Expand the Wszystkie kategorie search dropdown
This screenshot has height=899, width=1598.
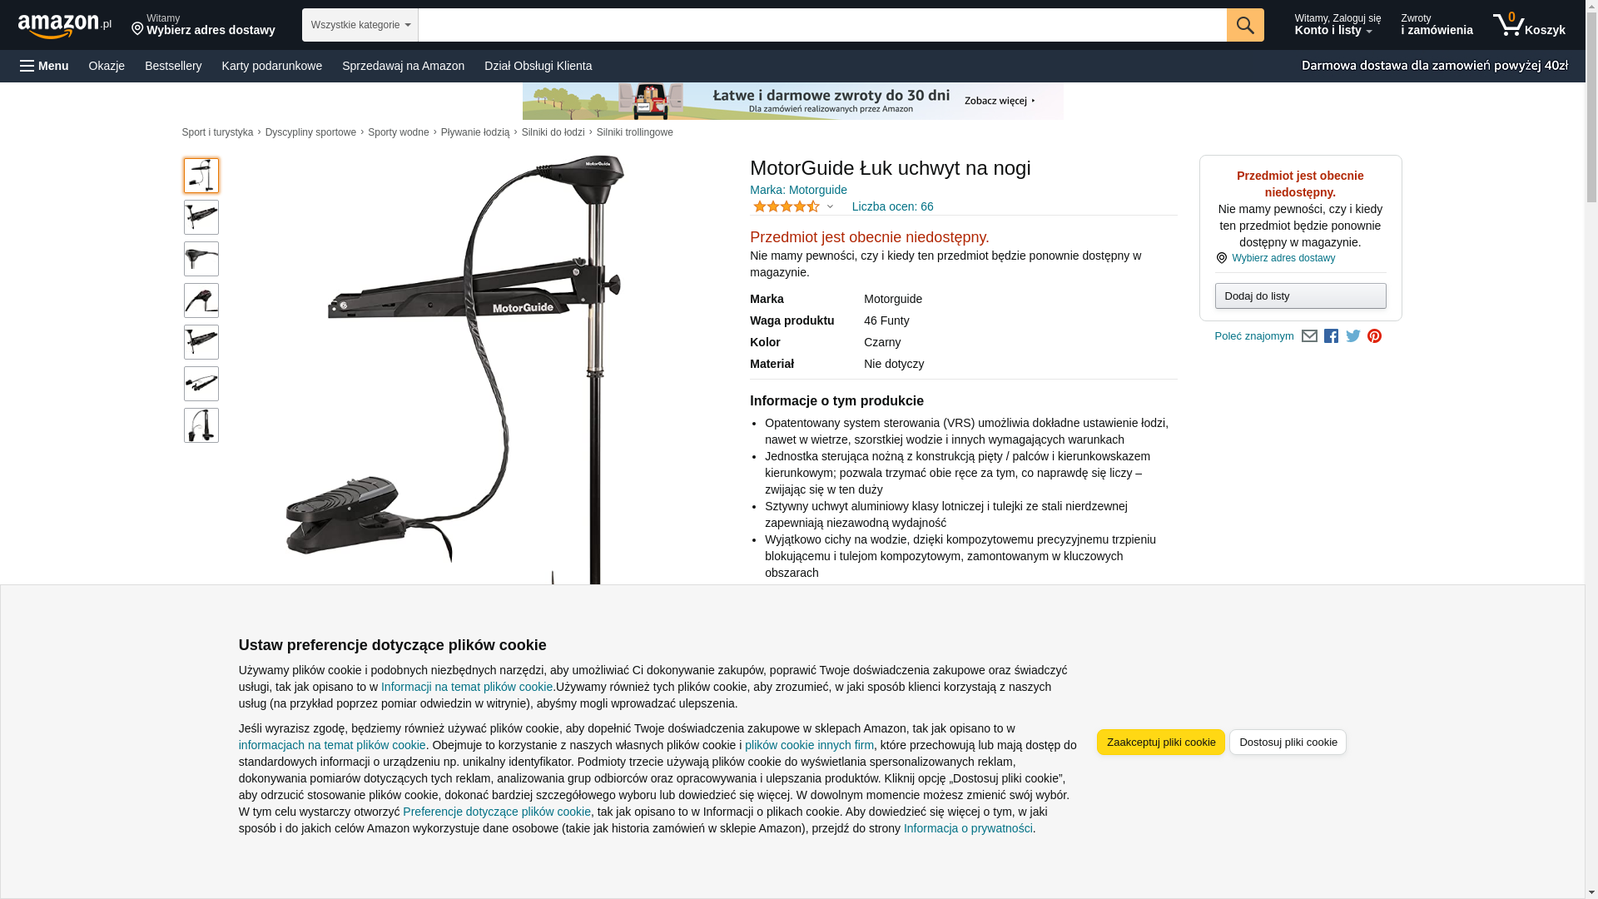360,25
